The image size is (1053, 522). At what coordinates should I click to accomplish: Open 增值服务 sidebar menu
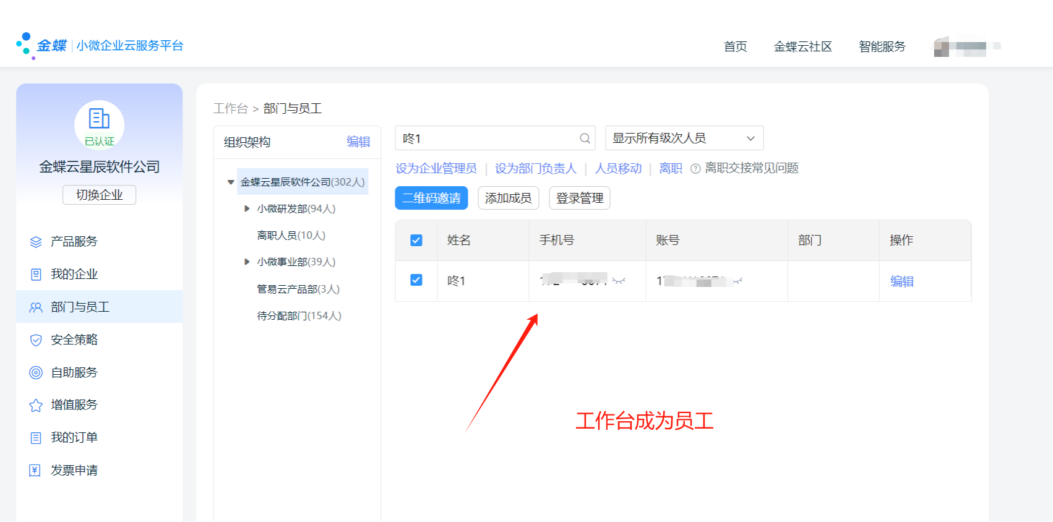point(100,404)
